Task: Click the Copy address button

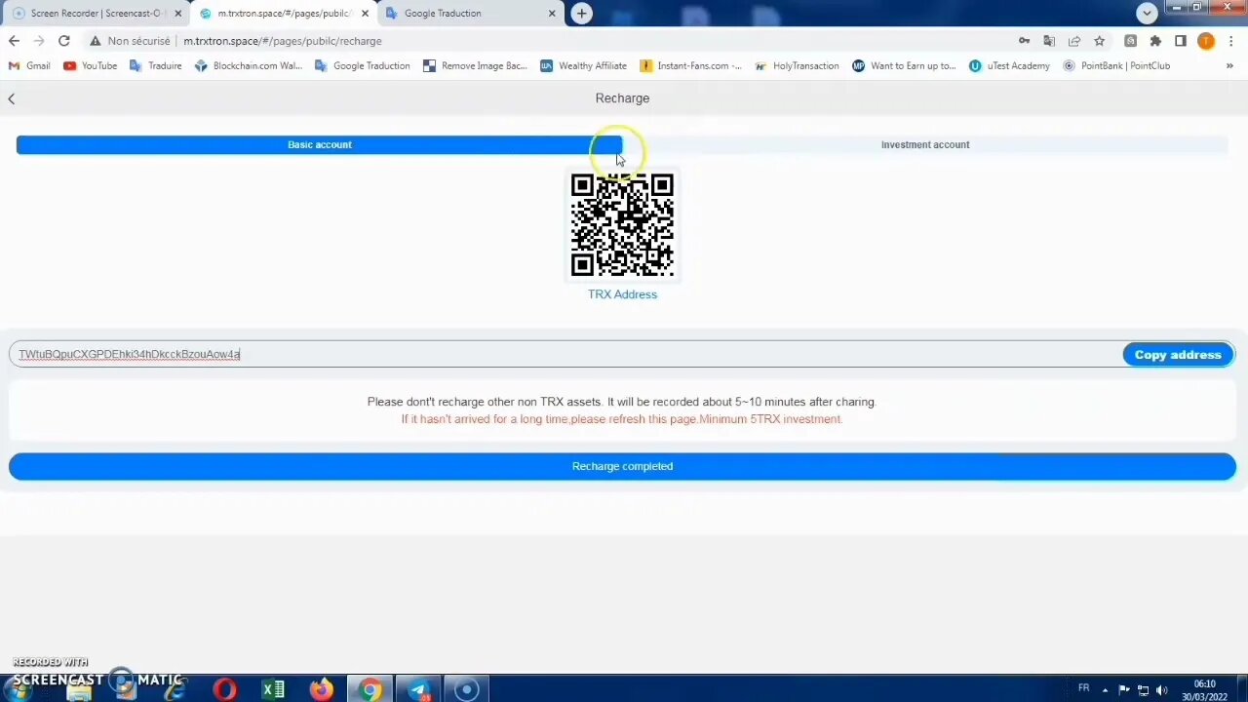Action: pyautogui.click(x=1178, y=355)
